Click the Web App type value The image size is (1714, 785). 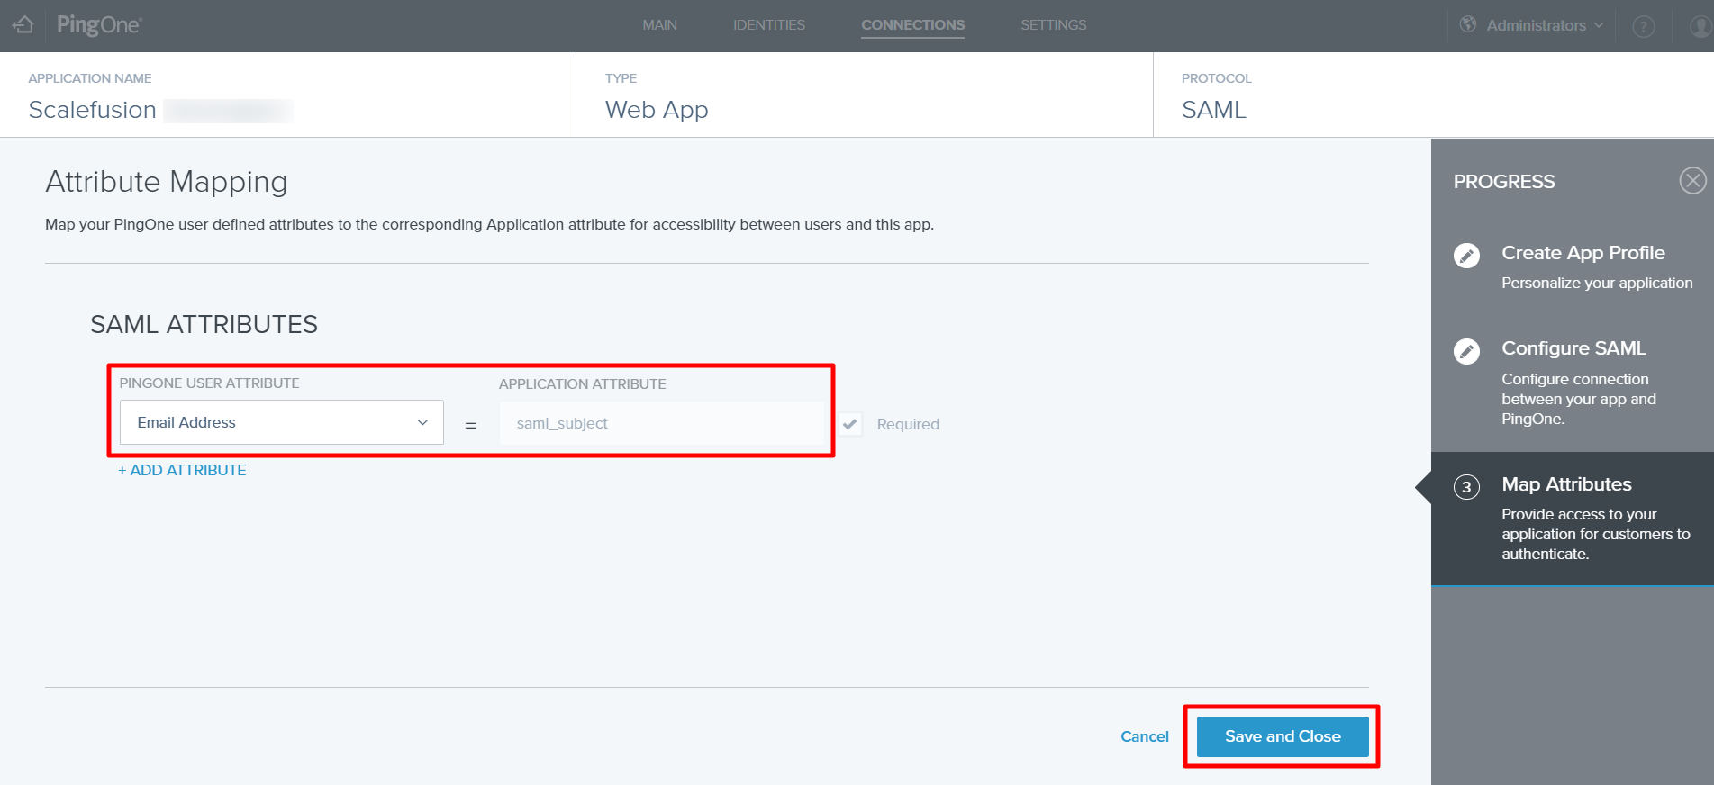(657, 111)
